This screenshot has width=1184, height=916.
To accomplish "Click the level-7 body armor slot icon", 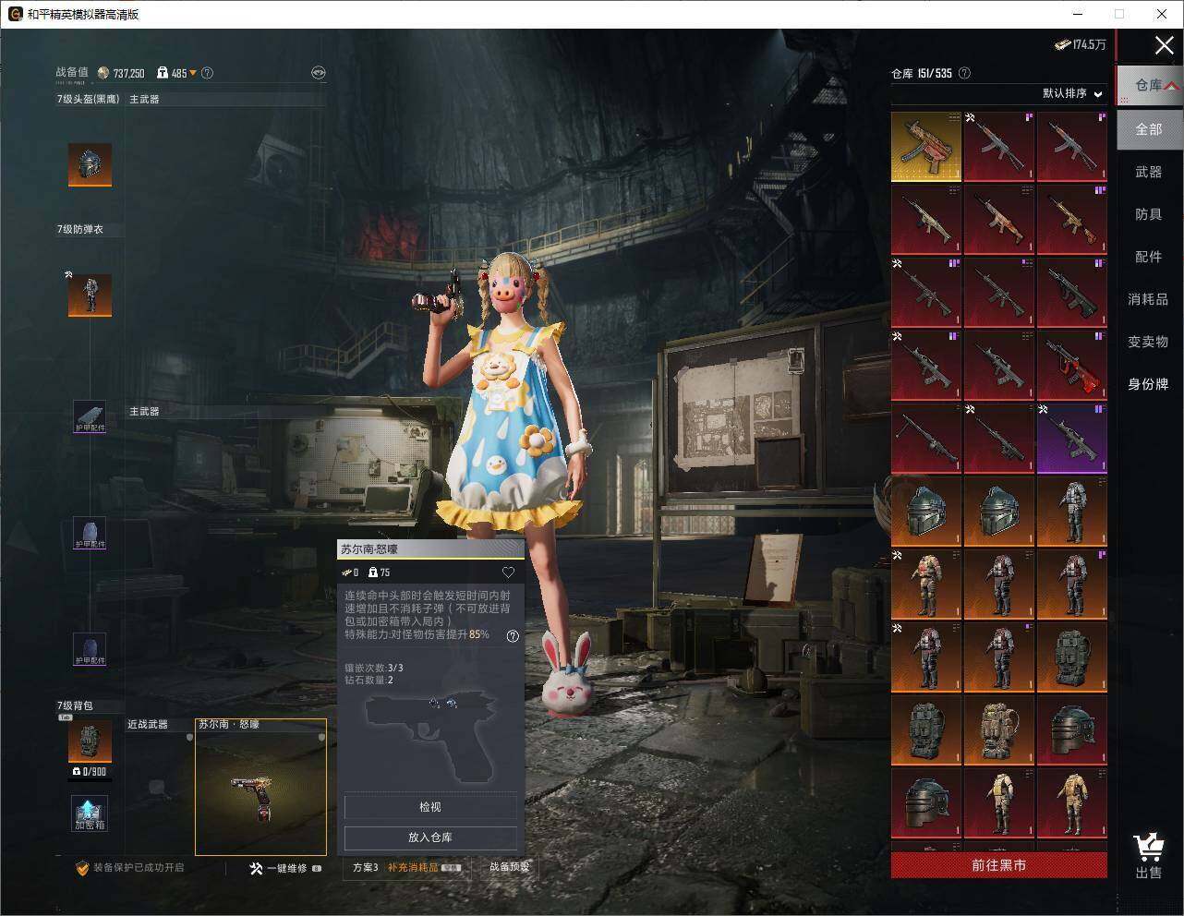I will [90, 295].
